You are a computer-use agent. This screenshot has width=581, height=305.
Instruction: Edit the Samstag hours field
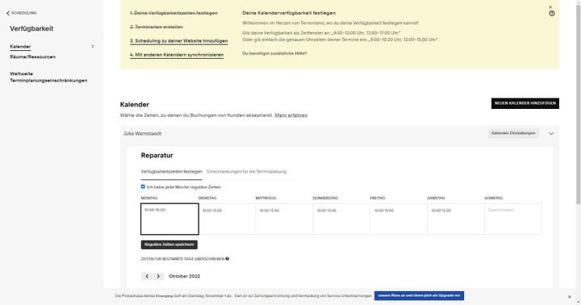pos(456,219)
